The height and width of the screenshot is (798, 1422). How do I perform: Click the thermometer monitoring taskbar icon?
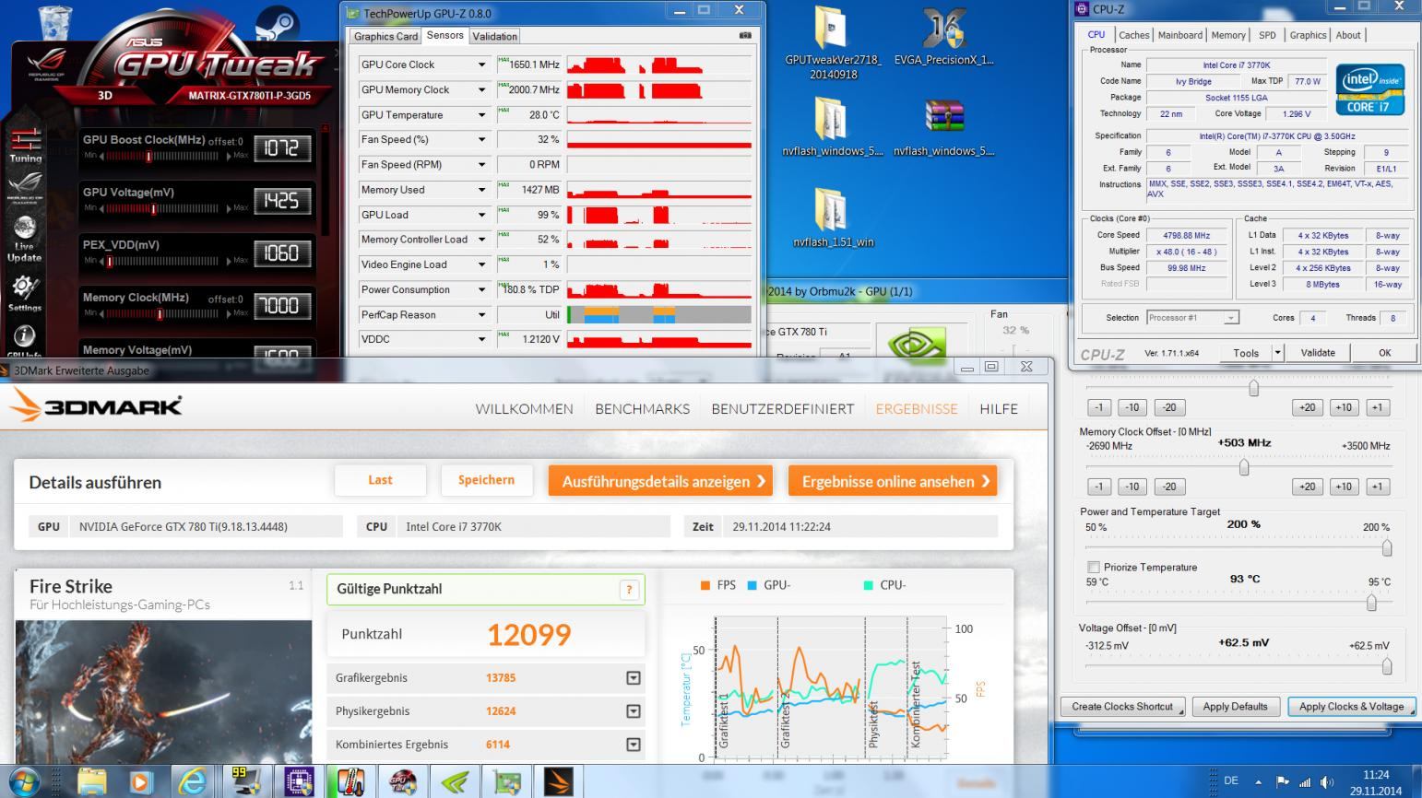click(x=350, y=781)
